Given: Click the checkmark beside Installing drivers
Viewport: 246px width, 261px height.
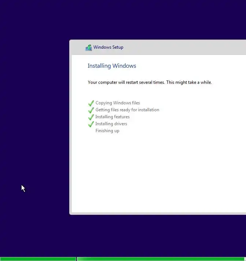Looking at the screenshot, I should click(91, 124).
